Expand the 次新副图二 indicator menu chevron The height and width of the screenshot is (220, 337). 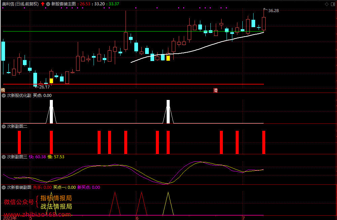(4, 126)
